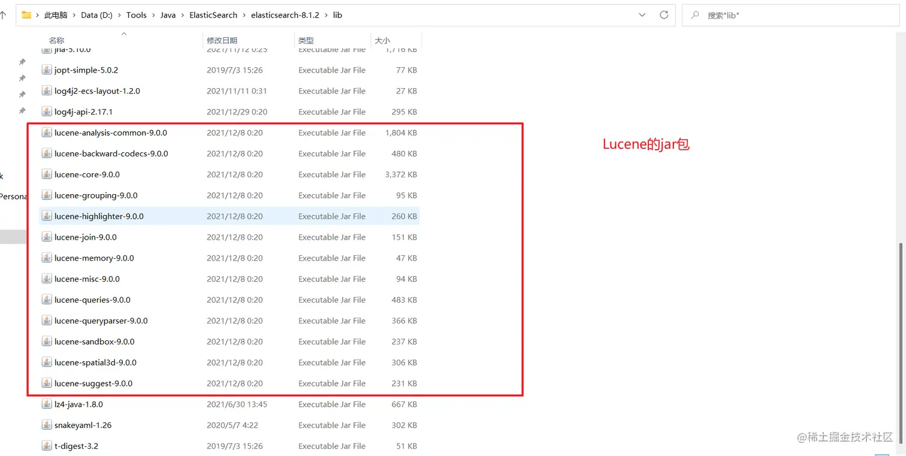
Task: Select file lucene-spatial3d-9.0.0
Action: point(95,363)
